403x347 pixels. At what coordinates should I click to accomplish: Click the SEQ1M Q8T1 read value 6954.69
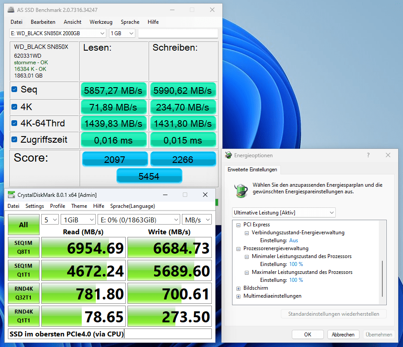84,247
